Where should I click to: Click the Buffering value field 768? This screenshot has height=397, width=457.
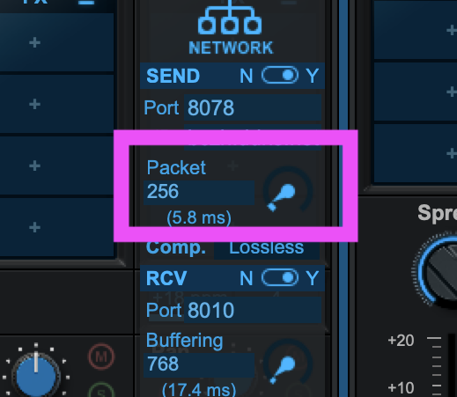point(199,364)
